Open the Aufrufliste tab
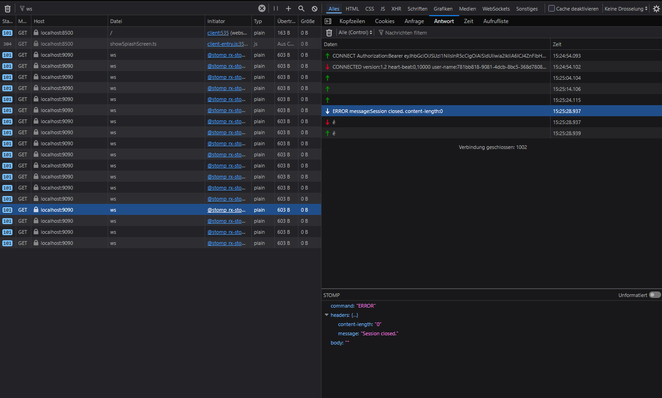 496,21
